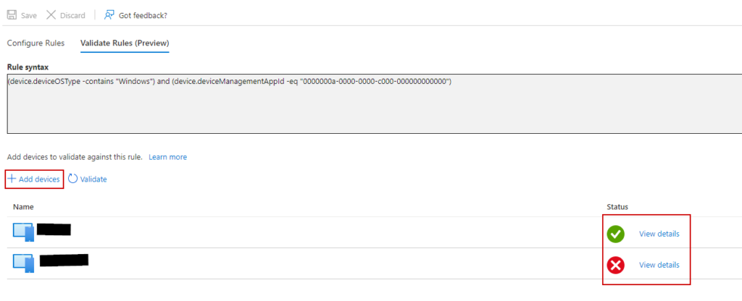
Task: Click the Status column header
Action: pyautogui.click(x=617, y=207)
